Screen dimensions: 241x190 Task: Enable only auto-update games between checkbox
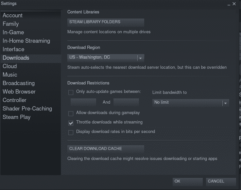pyautogui.click(x=71, y=93)
